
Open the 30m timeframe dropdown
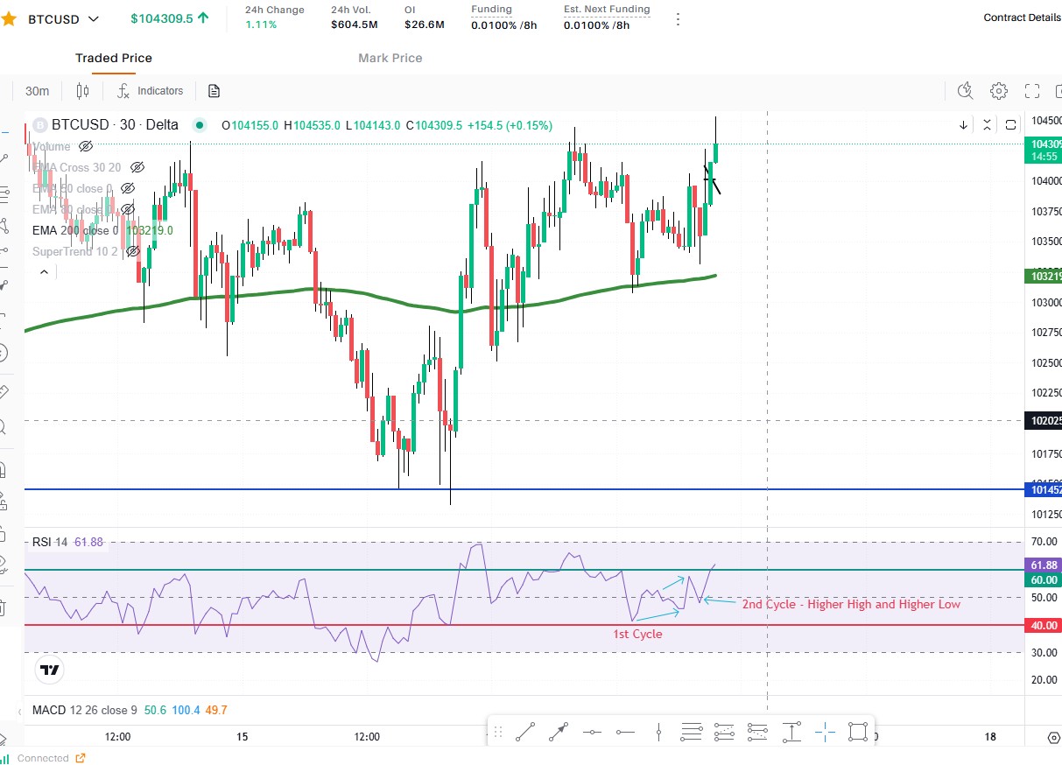click(x=37, y=90)
